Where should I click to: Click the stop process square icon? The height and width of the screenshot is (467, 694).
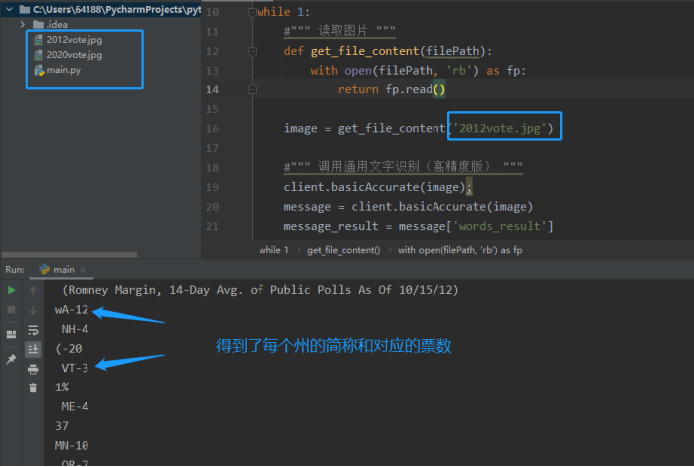click(12, 310)
